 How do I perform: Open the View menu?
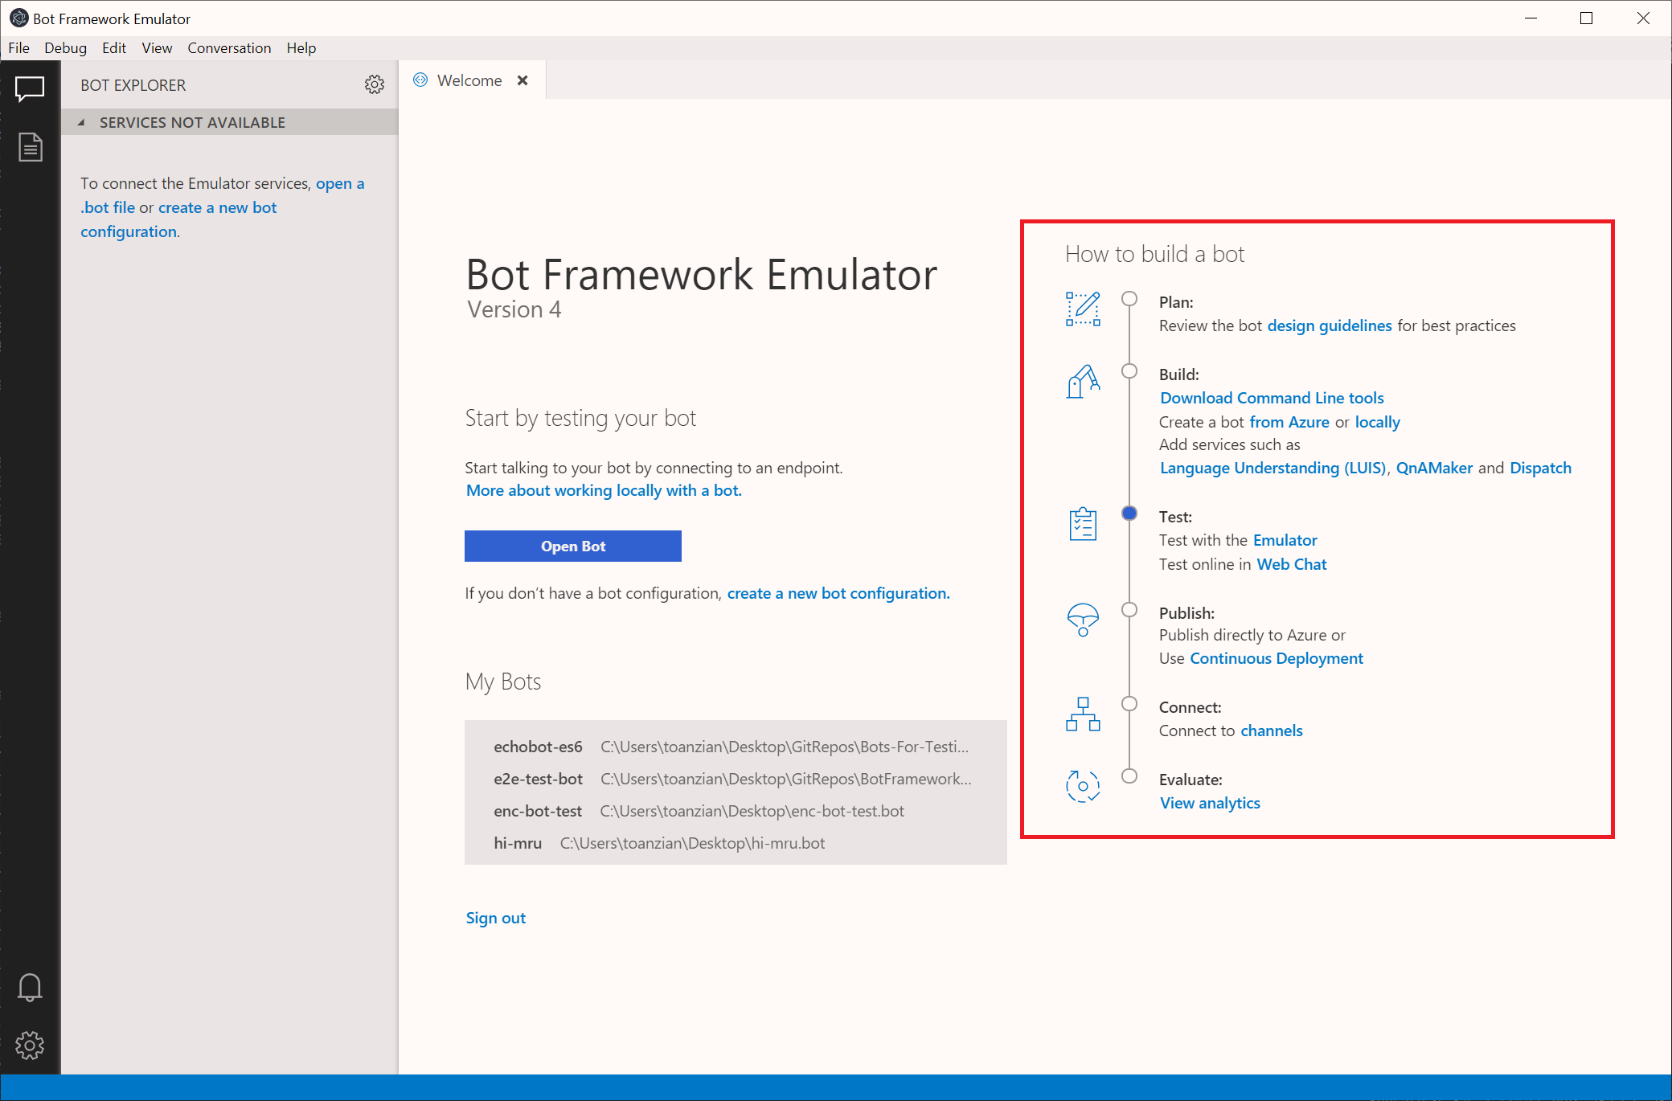click(x=157, y=48)
